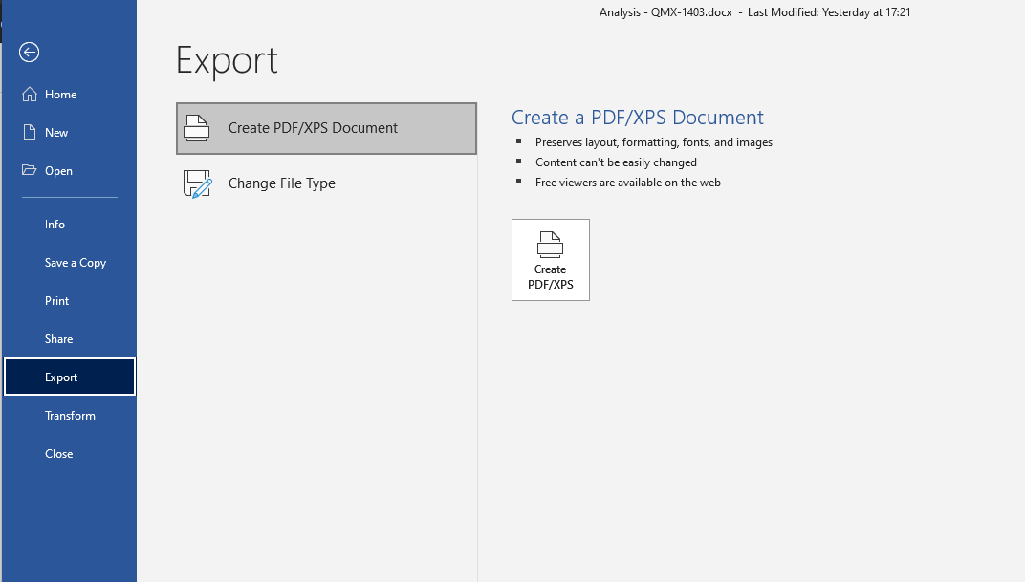The height and width of the screenshot is (582, 1025).
Task: Click the back arrow to exit Backstage
Action: pos(29,53)
